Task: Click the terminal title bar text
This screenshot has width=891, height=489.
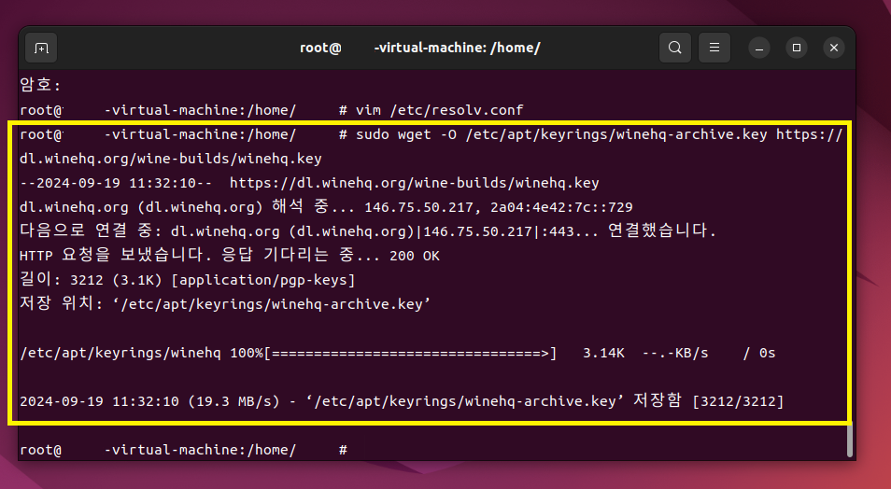Action: pyautogui.click(x=420, y=48)
